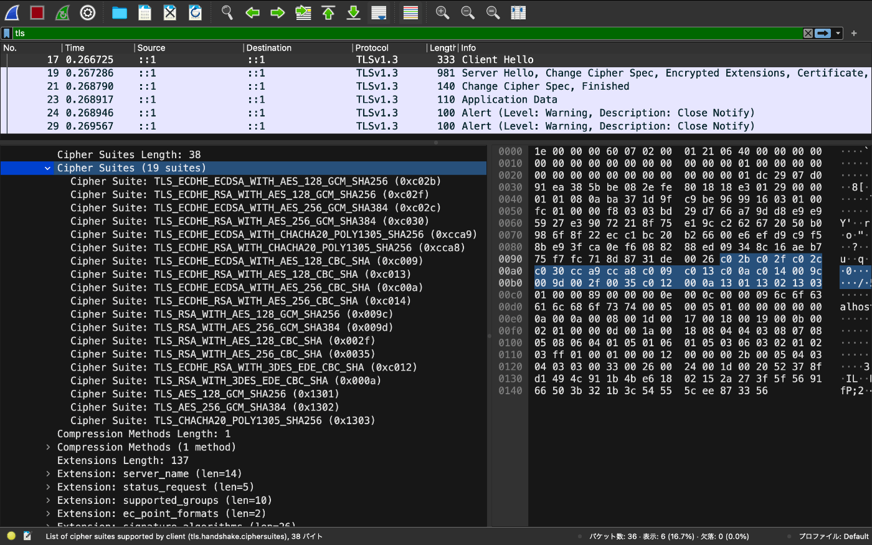This screenshot has width=872, height=545.
Task: Save this capture file
Action: (145, 12)
